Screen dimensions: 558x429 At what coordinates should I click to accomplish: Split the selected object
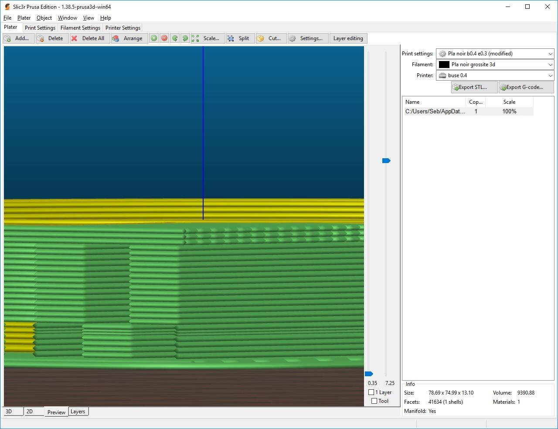click(238, 38)
